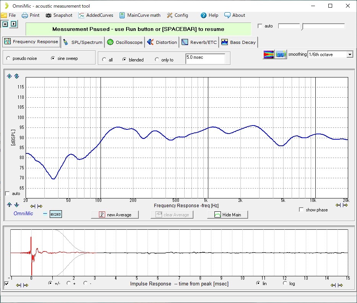
Task: Select the lin scale radio button
Action: 258,283
